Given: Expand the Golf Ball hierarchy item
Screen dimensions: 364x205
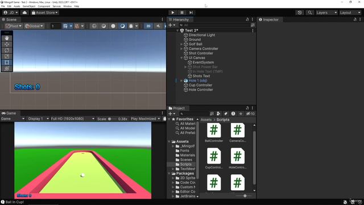Looking at the screenshot, I should [x=181, y=44].
